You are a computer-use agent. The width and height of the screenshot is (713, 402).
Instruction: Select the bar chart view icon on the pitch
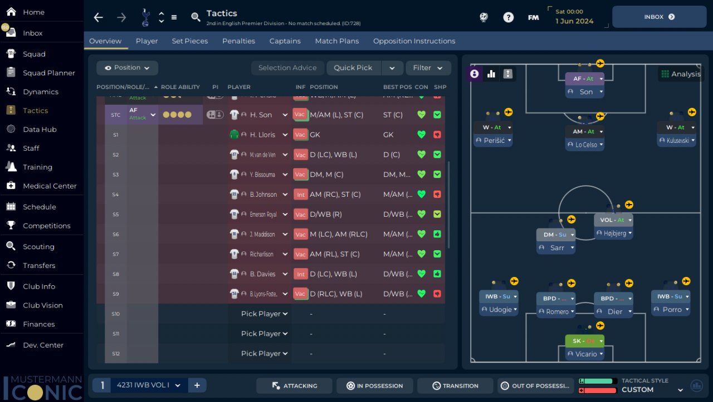[491, 74]
